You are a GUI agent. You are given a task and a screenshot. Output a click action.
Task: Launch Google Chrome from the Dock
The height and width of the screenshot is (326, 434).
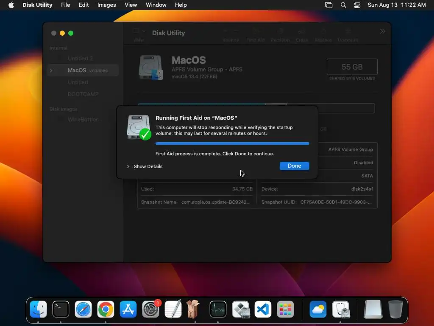coord(106,309)
